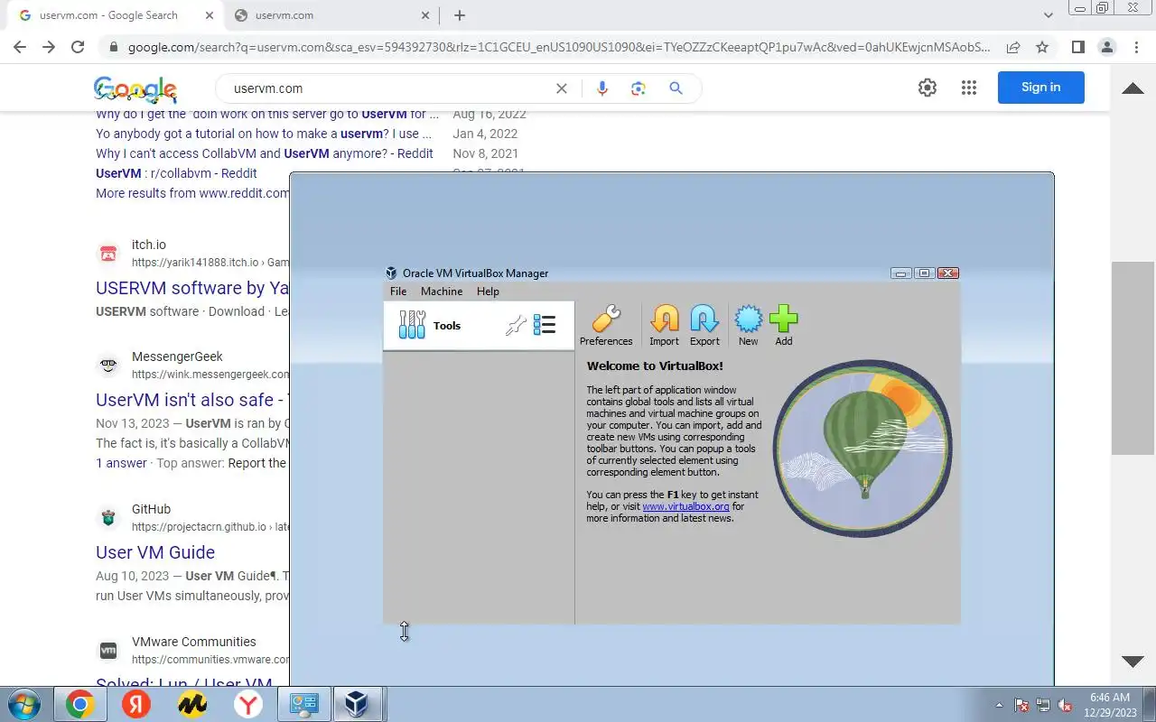Open 'Why I can't access CollabVM' link
The image size is (1156, 722).
point(265,153)
